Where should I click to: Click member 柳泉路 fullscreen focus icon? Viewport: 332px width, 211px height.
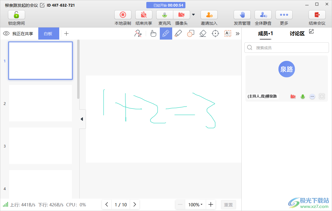[x=322, y=96]
